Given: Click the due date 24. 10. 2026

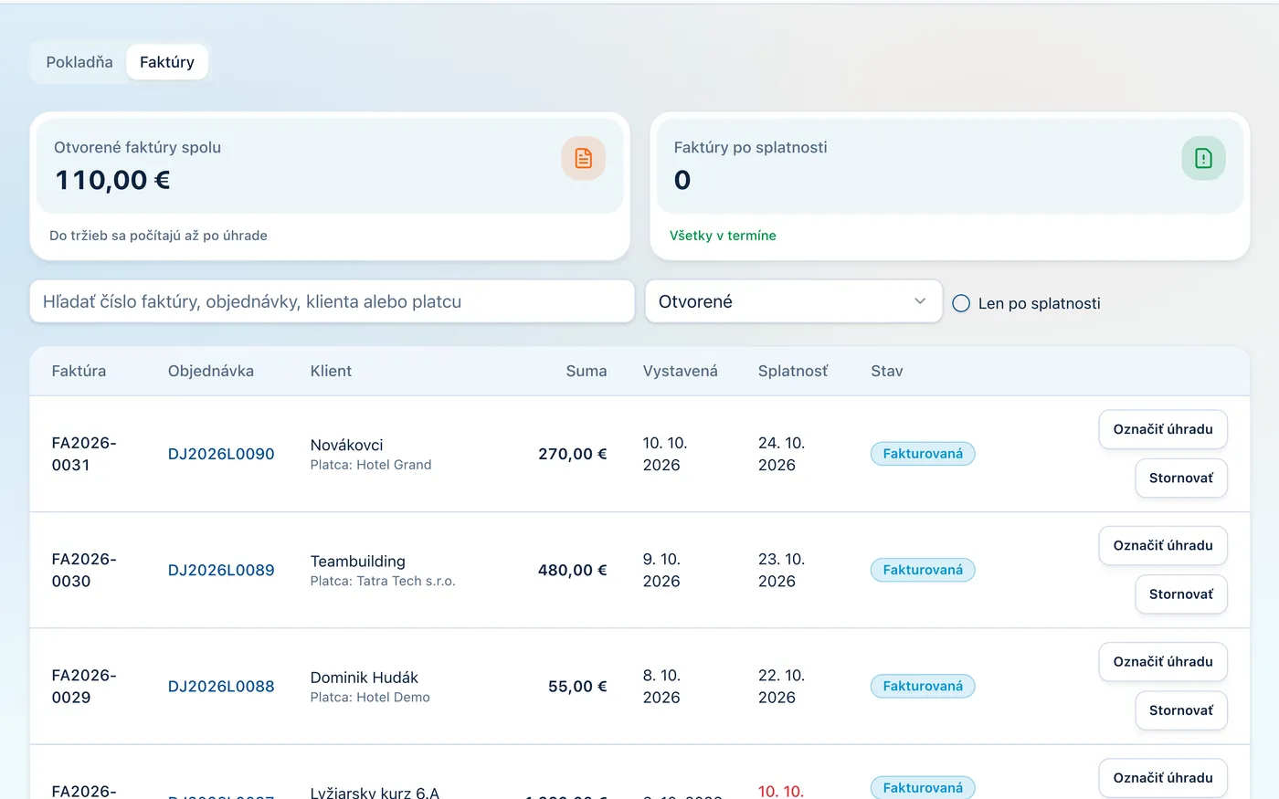Looking at the screenshot, I should (782, 454).
